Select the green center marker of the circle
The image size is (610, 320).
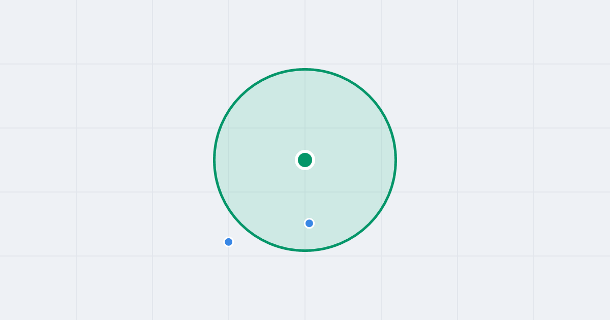(305, 160)
